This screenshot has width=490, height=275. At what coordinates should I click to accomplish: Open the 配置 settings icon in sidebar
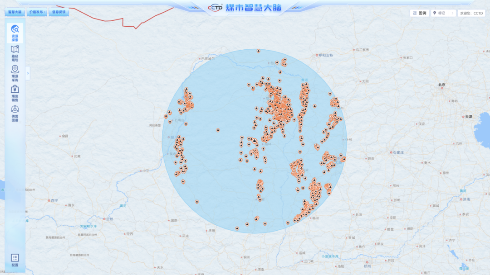click(15, 260)
